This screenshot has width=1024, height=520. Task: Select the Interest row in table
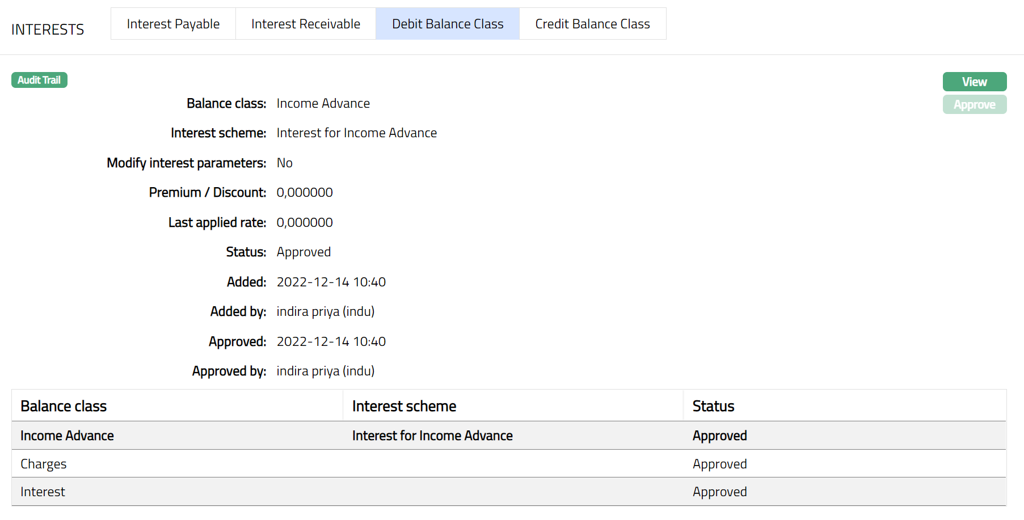pos(43,492)
